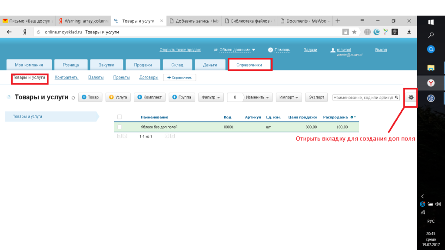This screenshot has height=250, width=445.
Task: Open the browser downloads arrow
Action: pos(409,32)
